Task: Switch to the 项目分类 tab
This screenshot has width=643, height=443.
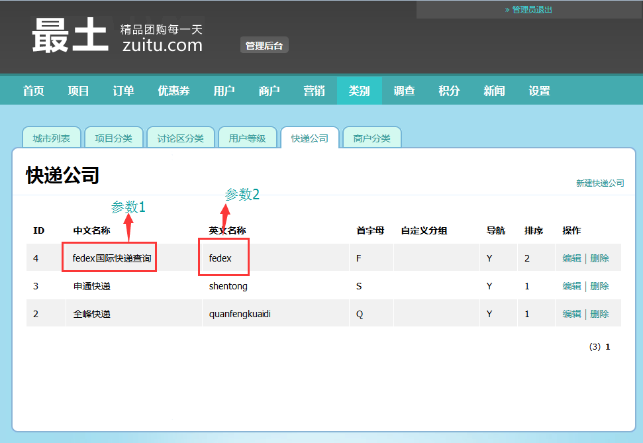Action: pos(114,138)
